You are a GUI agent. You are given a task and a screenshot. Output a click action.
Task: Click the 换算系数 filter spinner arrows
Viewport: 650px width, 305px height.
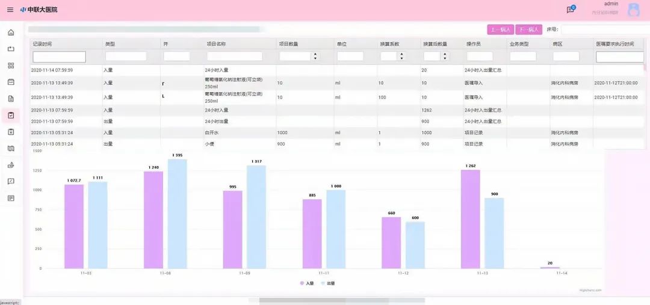point(401,57)
